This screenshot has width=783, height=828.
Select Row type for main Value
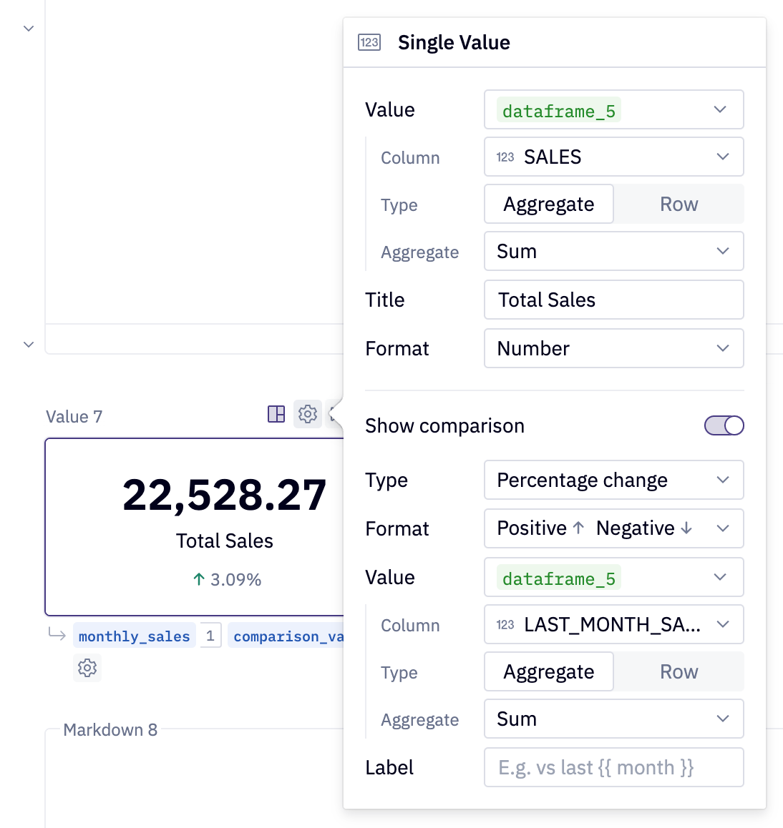[x=679, y=204]
